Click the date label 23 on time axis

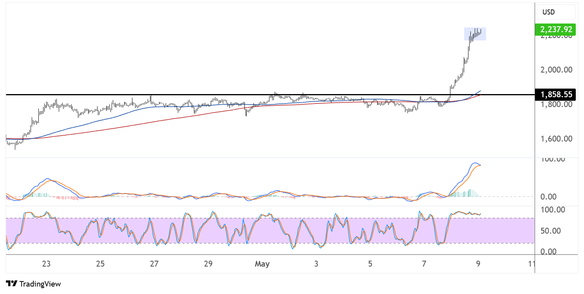46,264
